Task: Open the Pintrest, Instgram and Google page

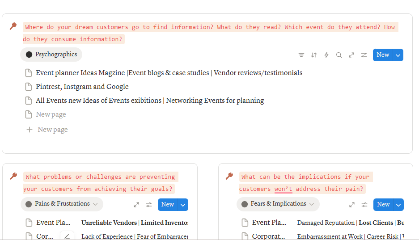Action: point(82,87)
